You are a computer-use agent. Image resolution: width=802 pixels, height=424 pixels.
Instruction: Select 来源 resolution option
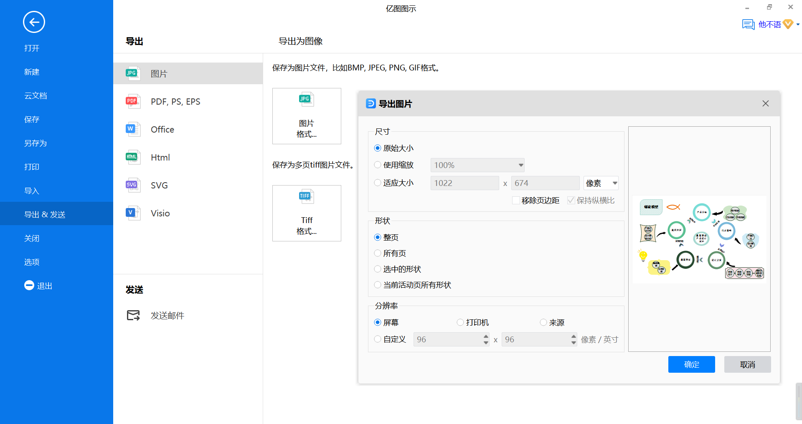pos(552,322)
